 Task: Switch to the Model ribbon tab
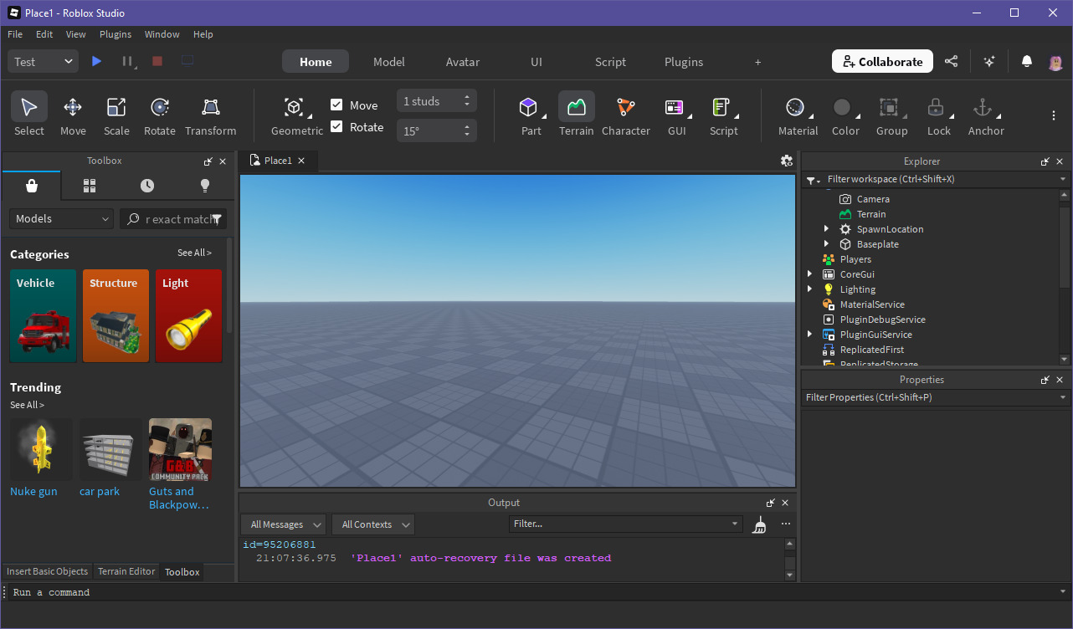[x=389, y=62]
